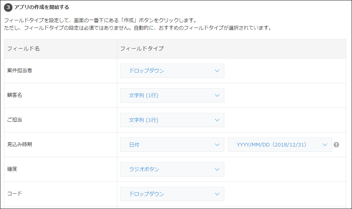Open the ドロップダウン field type for コード
The height and width of the screenshot is (209, 352).
click(x=172, y=194)
